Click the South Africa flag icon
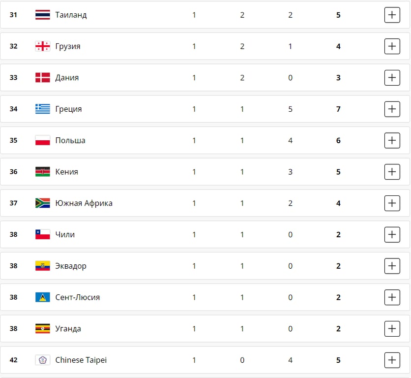Screen dimensions: 411x378 click(x=43, y=203)
